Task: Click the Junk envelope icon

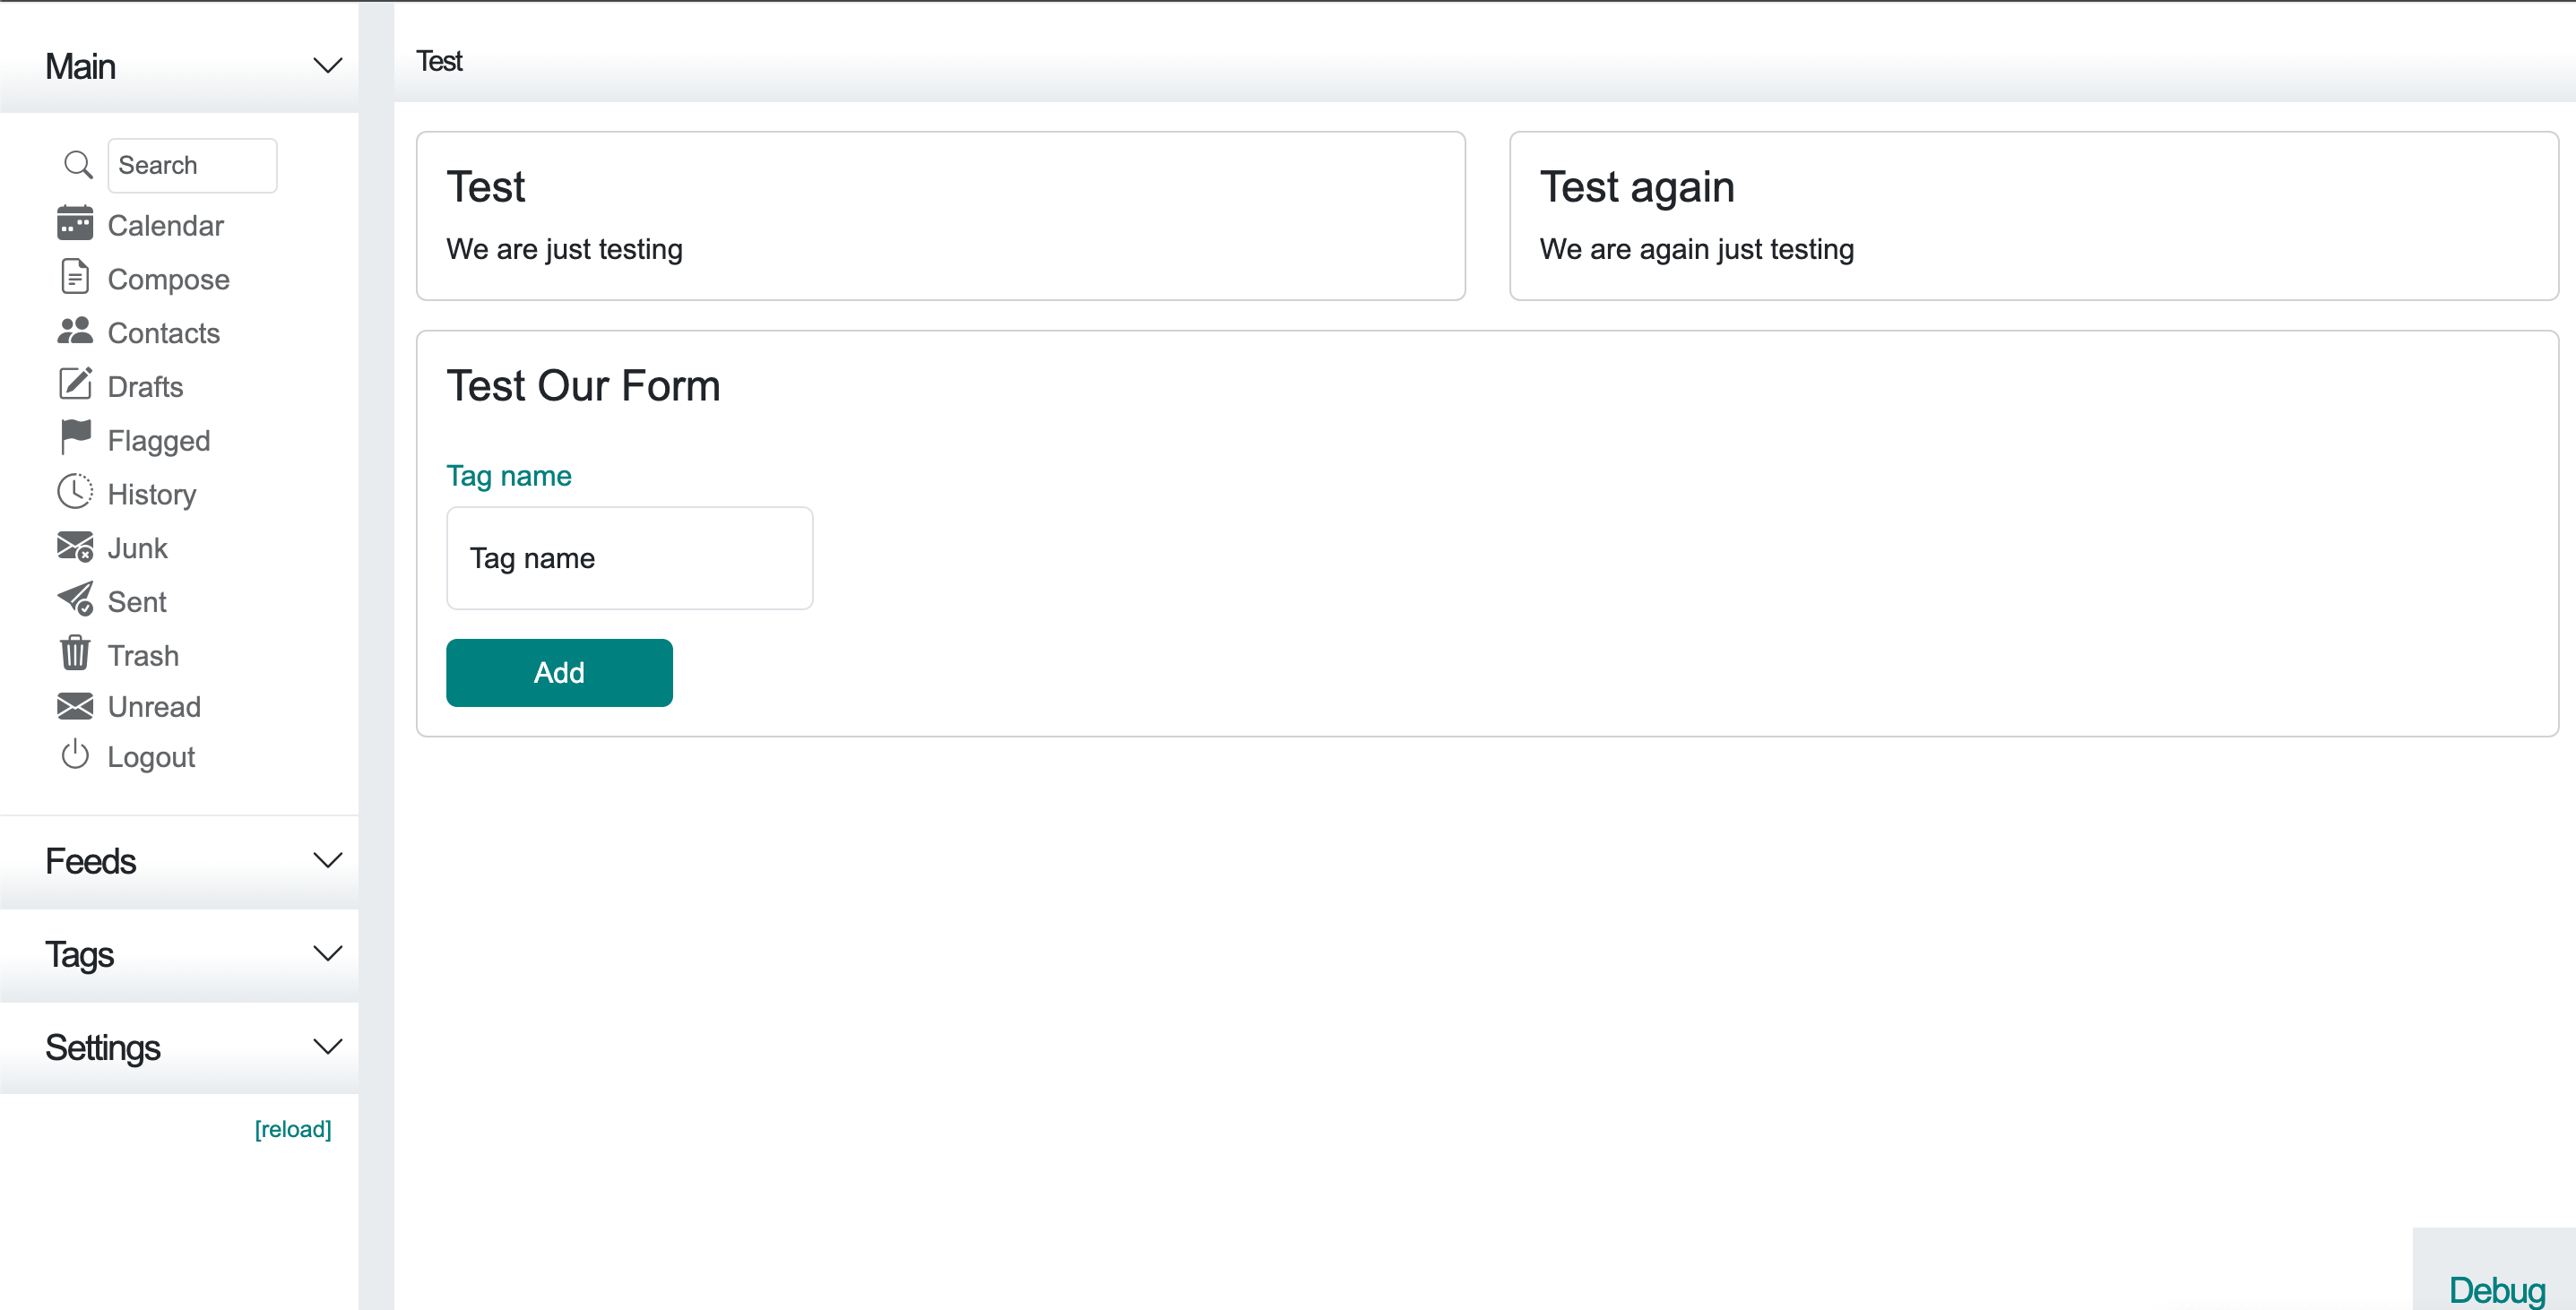Action: click(x=75, y=547)
